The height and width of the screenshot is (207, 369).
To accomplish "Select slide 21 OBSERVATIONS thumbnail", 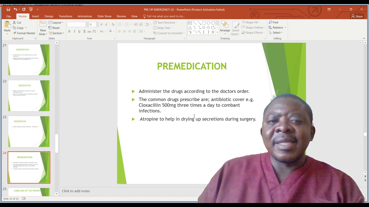I will point(29,60).
